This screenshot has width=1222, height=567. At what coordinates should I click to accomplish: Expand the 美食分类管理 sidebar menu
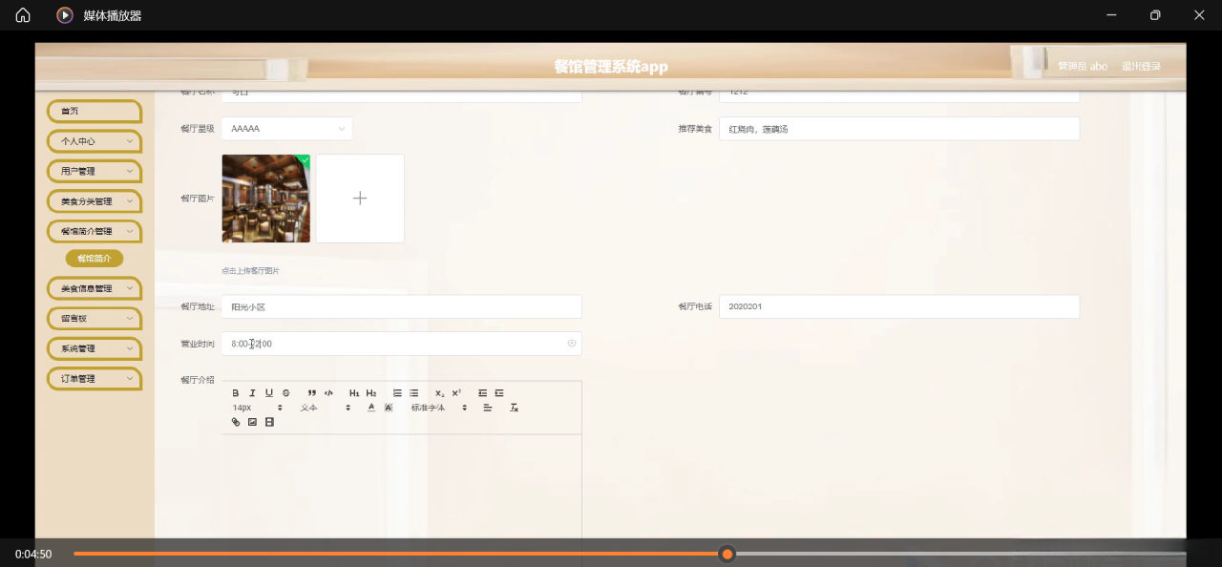click(95, 201)
